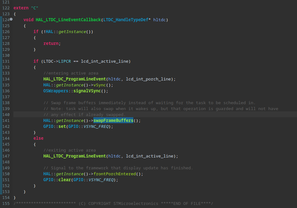The width and height of the screenshot is (297, 208).
Task: Click the else keyword on line 144
Action: pos(38,138)
